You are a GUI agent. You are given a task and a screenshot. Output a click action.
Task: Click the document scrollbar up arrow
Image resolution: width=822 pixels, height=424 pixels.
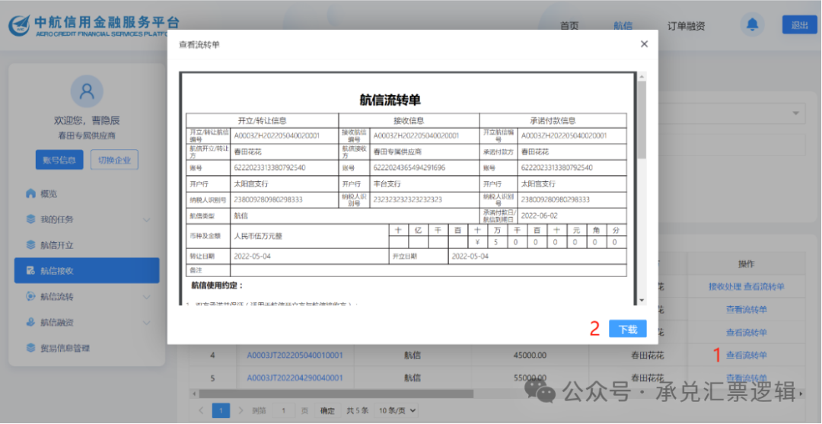(x=642, y=77)
